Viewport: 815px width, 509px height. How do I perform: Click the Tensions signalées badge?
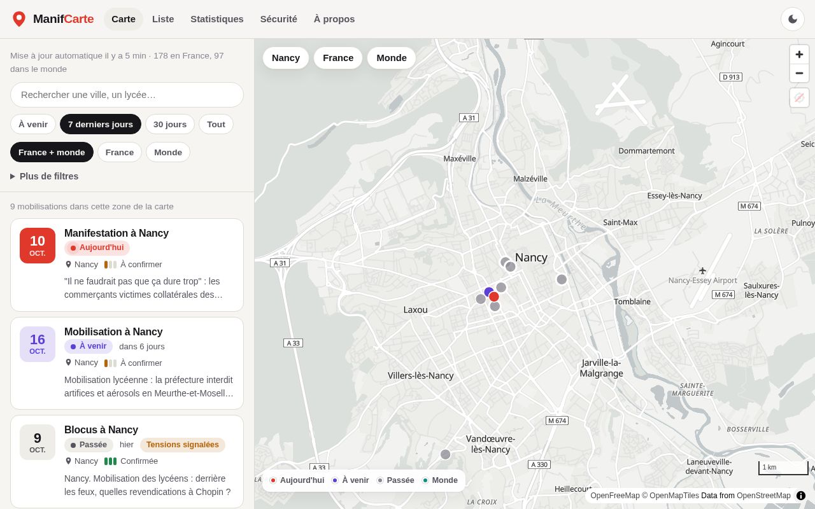(183, 445)
